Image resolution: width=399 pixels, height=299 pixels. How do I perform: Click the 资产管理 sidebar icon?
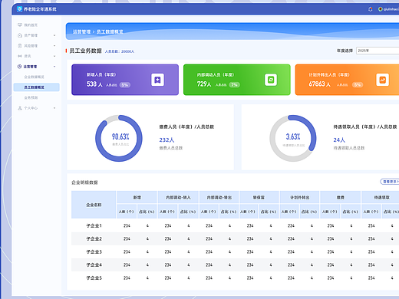pos(20,35)
